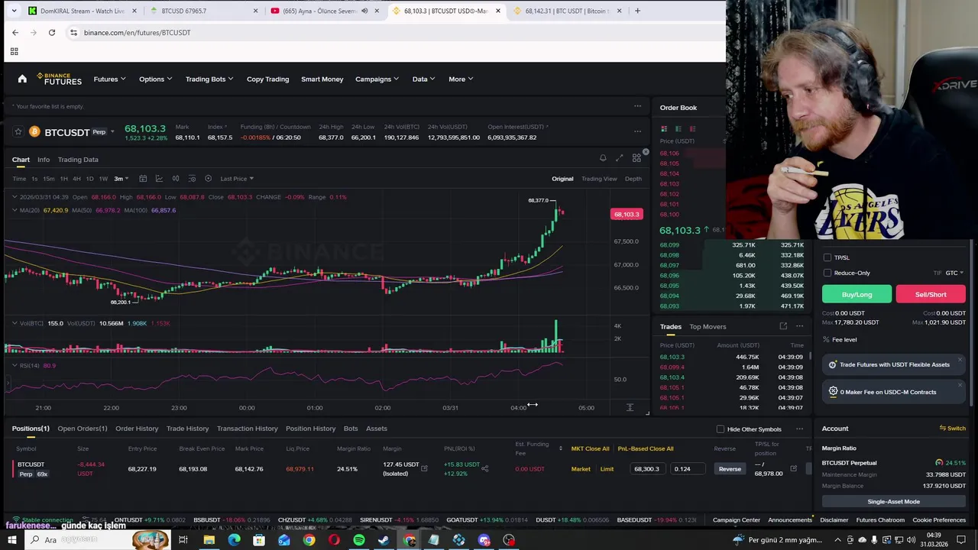Click the chart replay circle icon
This screenshot has height=550, width=978.
208,179
